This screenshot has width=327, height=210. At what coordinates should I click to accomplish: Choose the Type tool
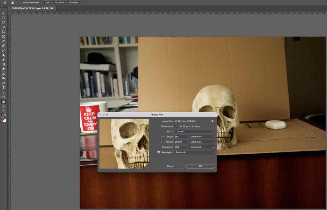[4, 88]
